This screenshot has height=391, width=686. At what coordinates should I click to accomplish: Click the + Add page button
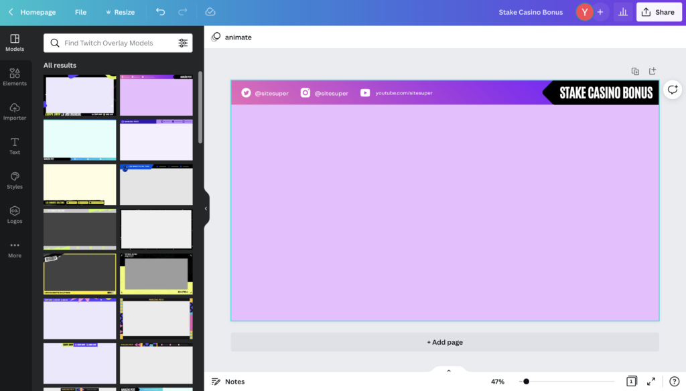click(x=445, y=342)
